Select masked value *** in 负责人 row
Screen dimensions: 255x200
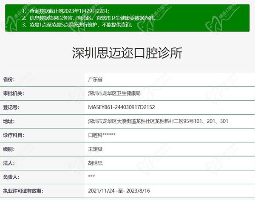[x=91, y=177]
